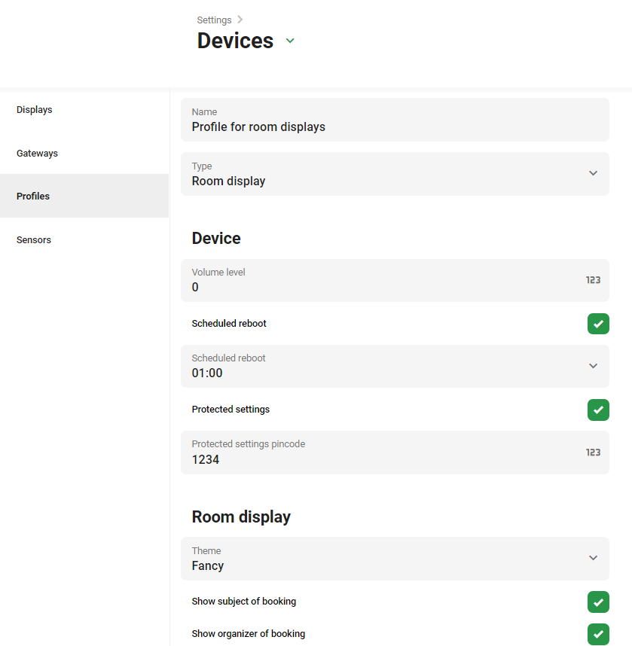Click the Settings breadcrumb link
Viewport: 632px width, 646px height.
(x=214, y=20)
